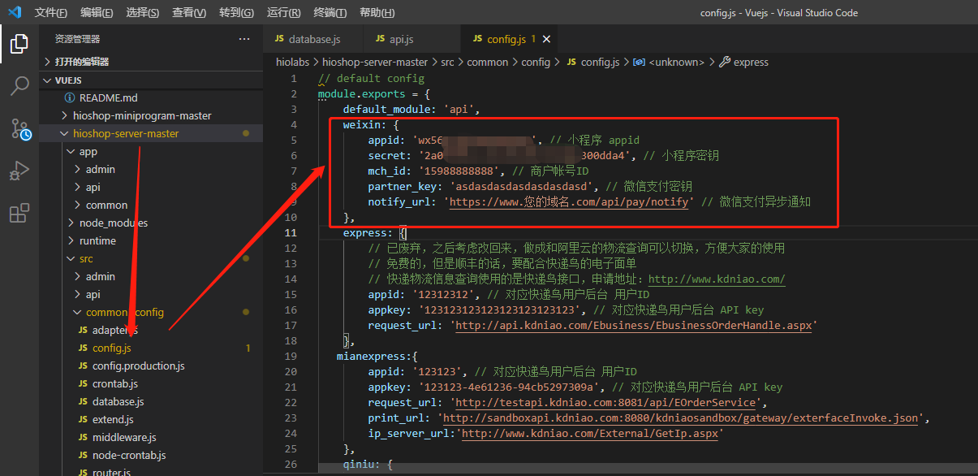Click hioshop-server-master in the breadcrumb
This screenshot has width=978, height=476.
pyautogui.click(x=375, y=62)
